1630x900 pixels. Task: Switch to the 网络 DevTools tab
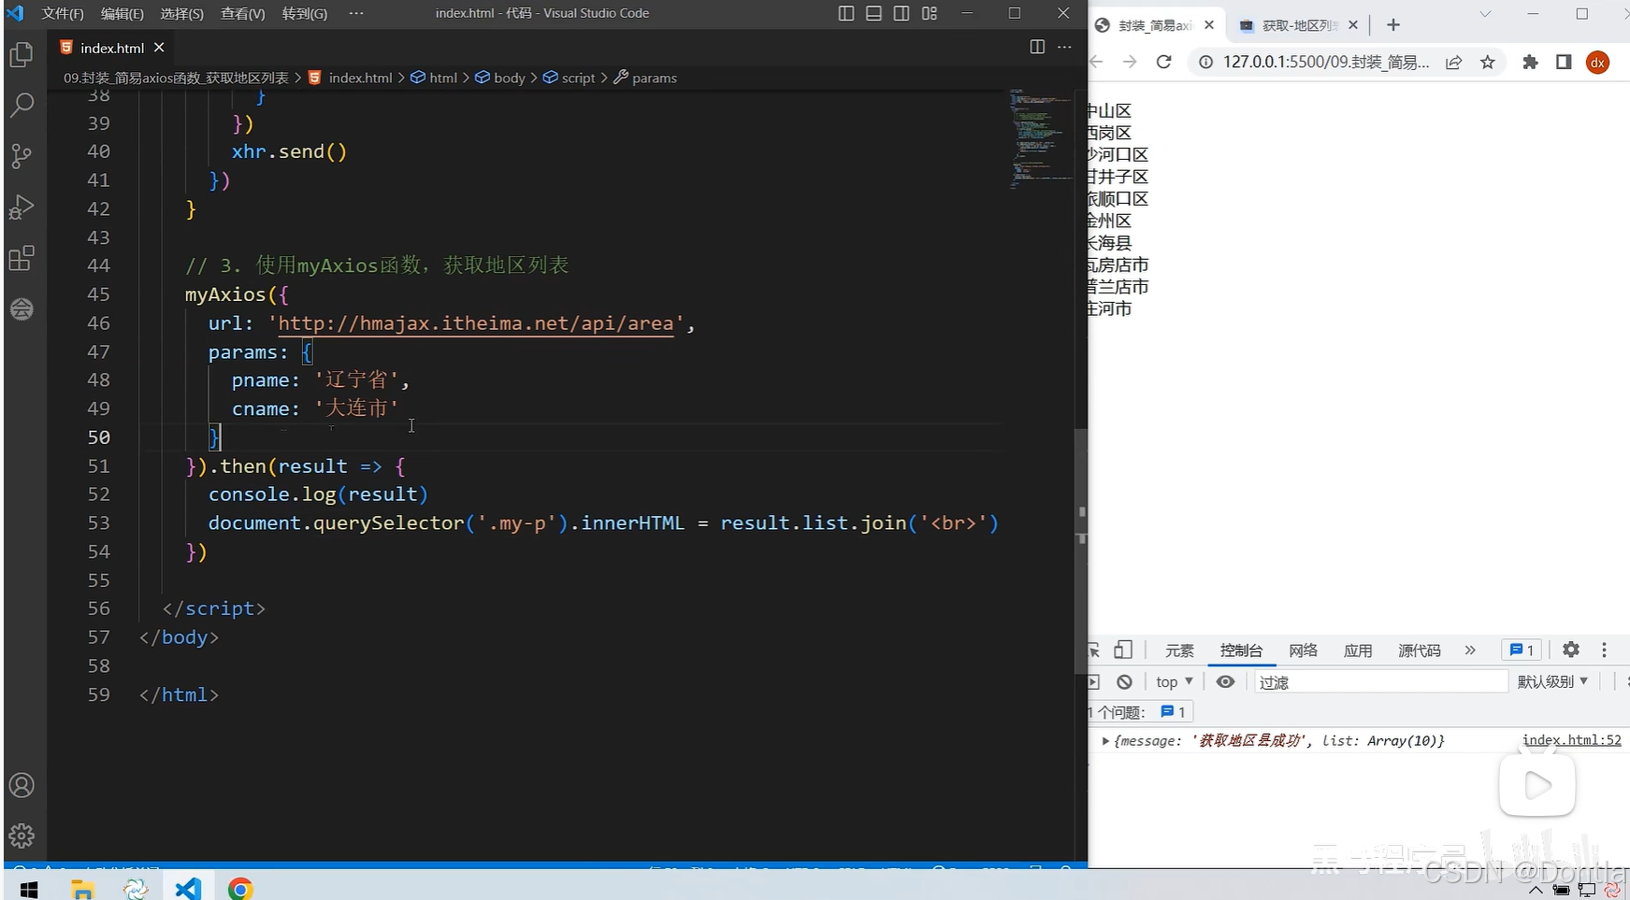click(1303, 650)
